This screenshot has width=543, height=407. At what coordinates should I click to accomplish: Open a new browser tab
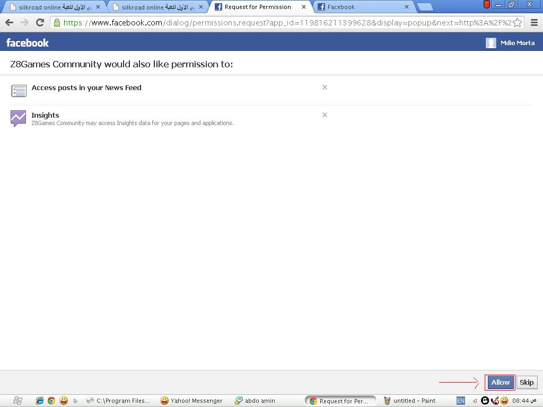click(425, 7)
